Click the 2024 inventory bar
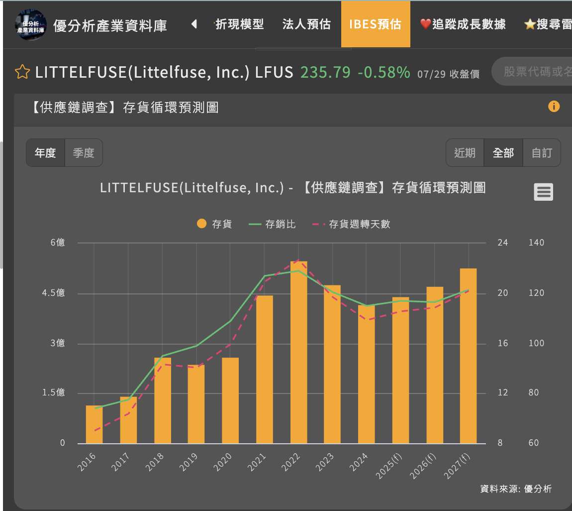Image resolution: width=572 pixels, height=511 pixels. 366,375
